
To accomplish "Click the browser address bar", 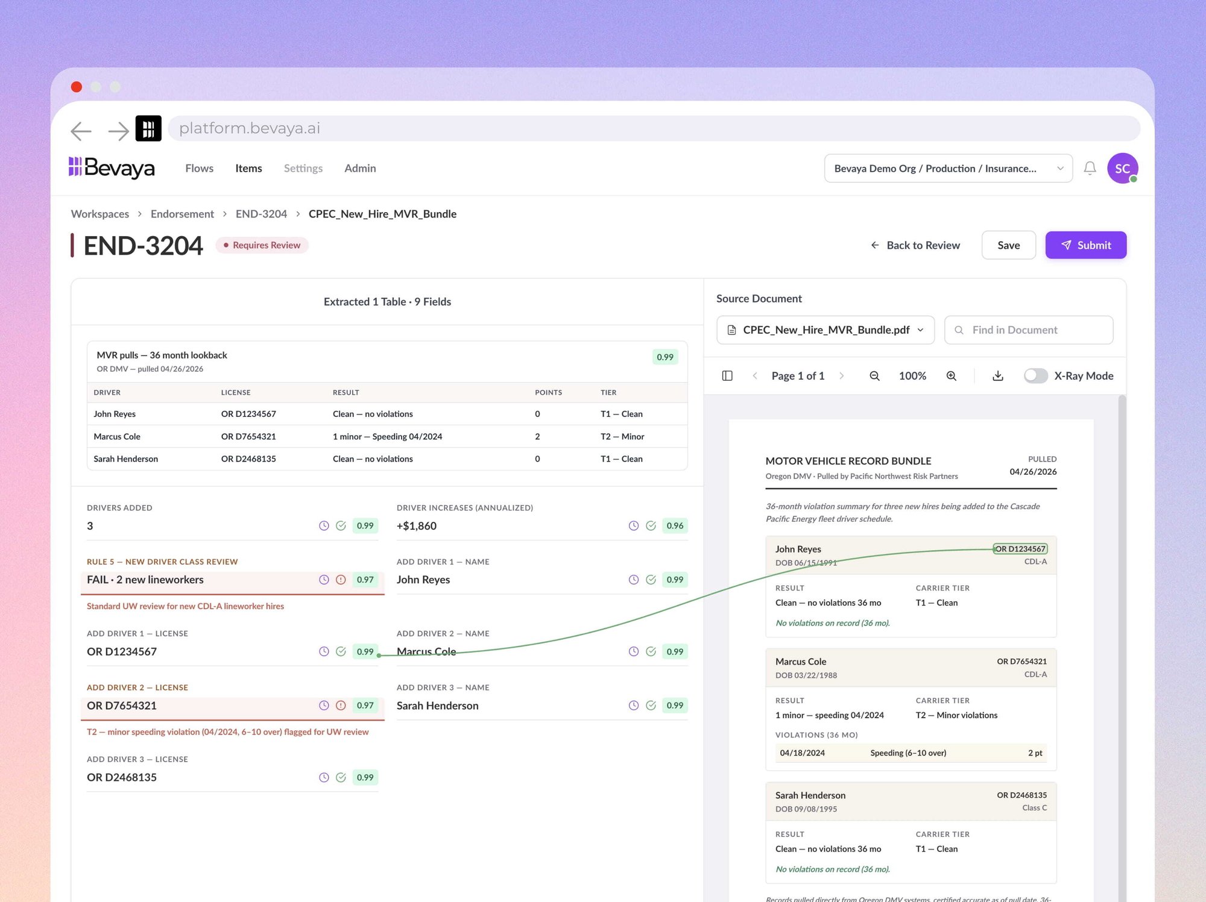I will click(x=654, y=128).
